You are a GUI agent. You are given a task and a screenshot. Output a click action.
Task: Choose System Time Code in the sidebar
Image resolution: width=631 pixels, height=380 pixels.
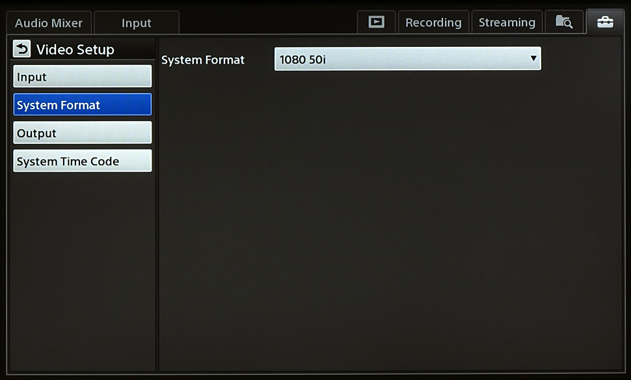[x=82, y=161]
